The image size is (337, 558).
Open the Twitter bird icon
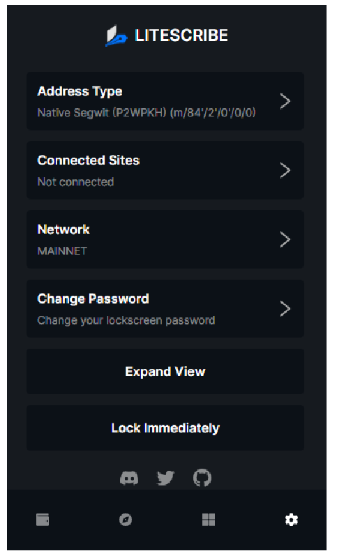coord(165,478)
